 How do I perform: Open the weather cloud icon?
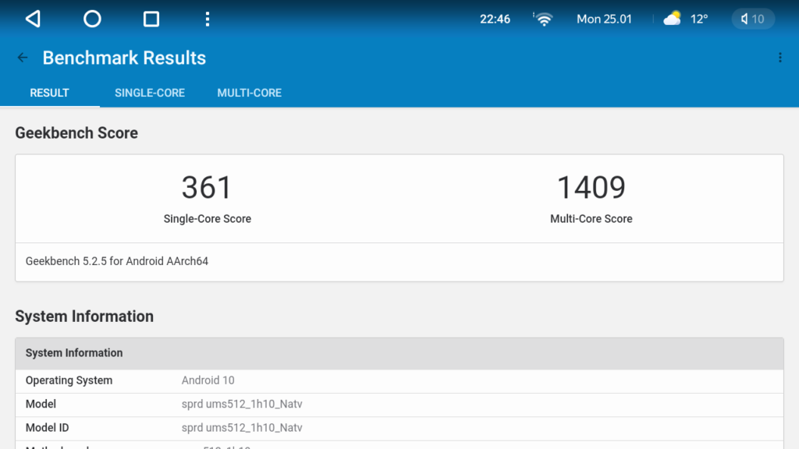tap(672, 19)
